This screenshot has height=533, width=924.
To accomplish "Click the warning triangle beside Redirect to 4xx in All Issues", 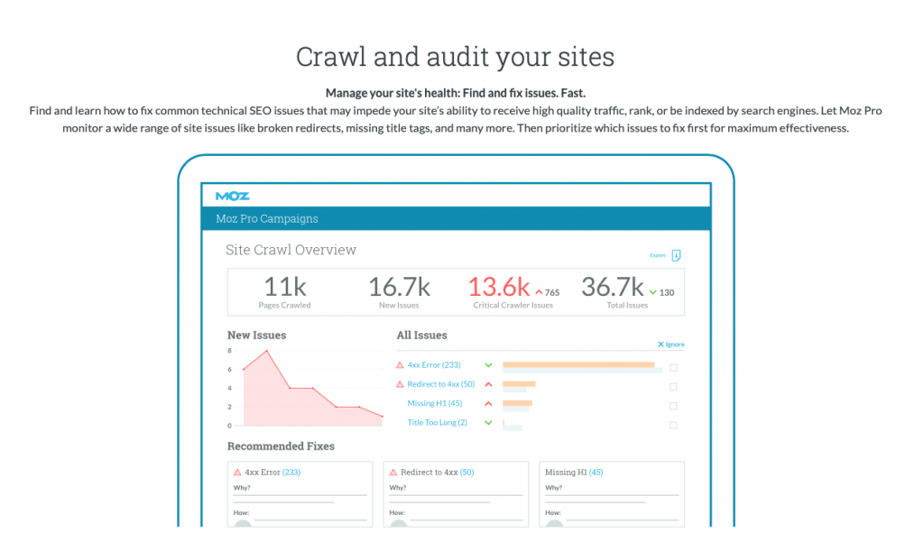I will (401, 384).
